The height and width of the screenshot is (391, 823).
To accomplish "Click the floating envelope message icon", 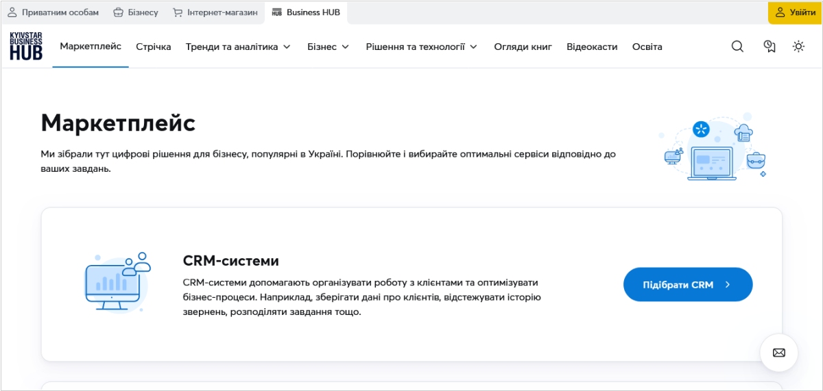I will 778,353.
